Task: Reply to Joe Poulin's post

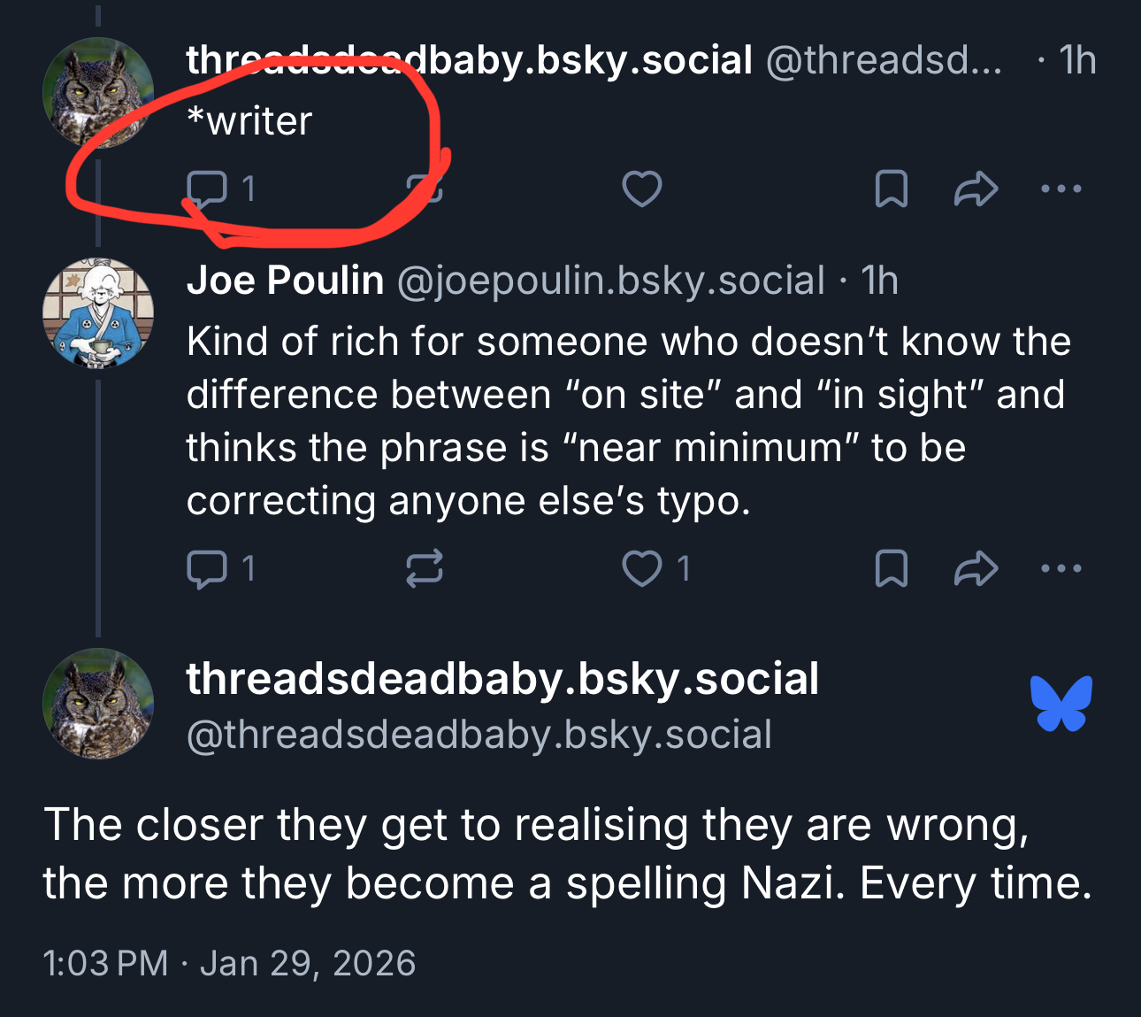Action: coord(207,568)
